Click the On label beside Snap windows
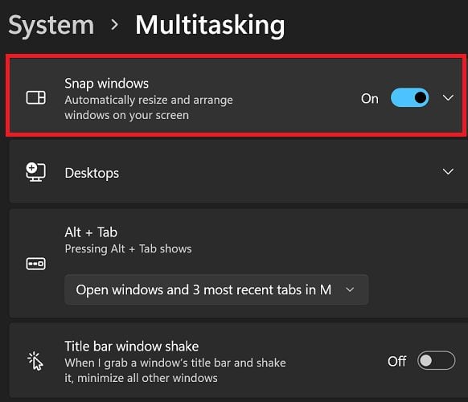Screen dimensions: 468x402 (x=370, y=98)
